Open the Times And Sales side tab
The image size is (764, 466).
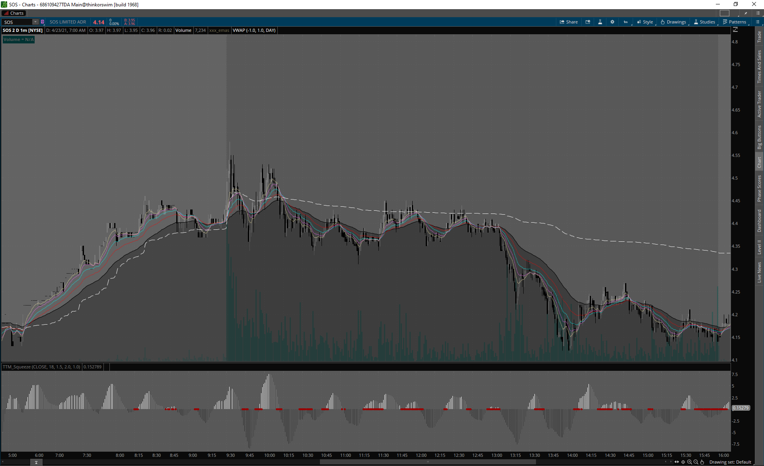tap(759, 67)
